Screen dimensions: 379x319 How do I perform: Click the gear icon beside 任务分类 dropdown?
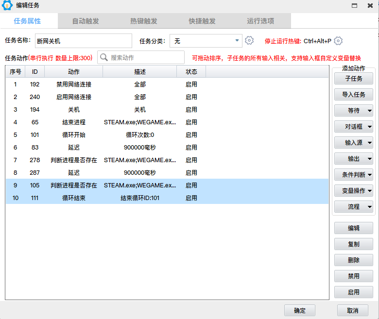coord(249,41)
